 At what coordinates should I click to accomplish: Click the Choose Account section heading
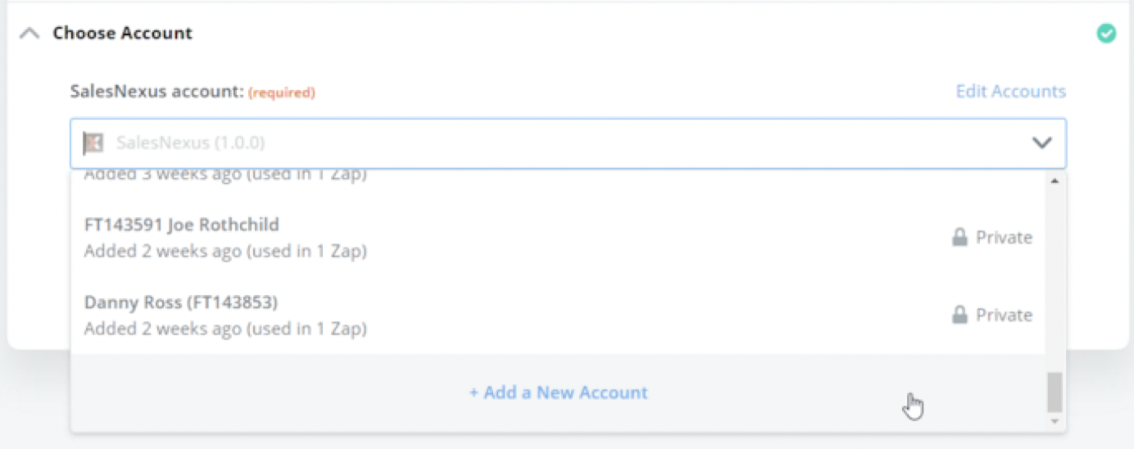[x=123, y=34]
